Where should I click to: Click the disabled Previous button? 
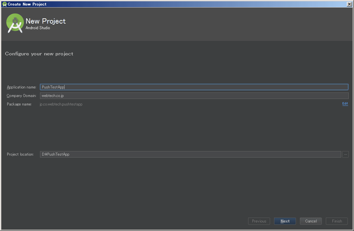(x=259, y=221)
